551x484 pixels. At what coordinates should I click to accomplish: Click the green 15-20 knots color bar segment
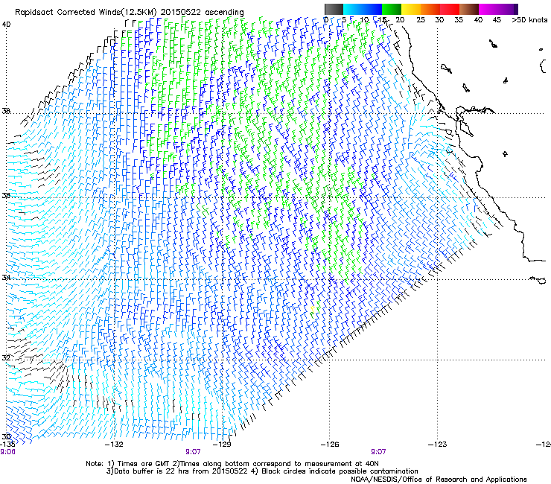[x=392, y=9]
